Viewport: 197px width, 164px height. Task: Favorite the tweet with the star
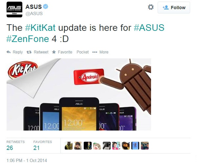pyautogui.click(x=62, y=52)
